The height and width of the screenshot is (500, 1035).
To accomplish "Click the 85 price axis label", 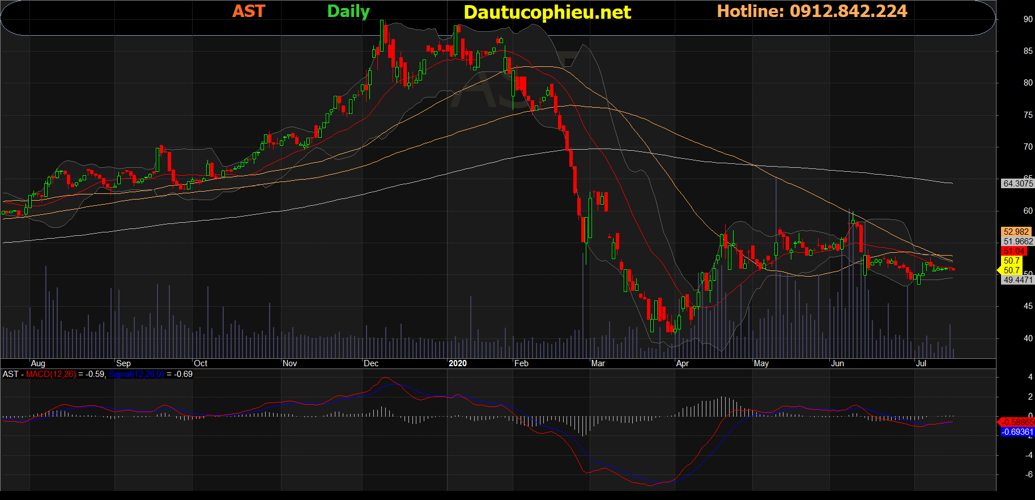I will coord(1028,51).
